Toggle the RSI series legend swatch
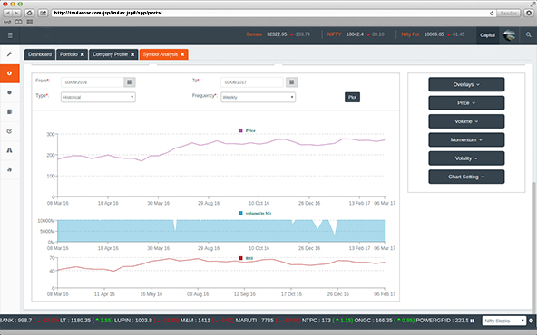Image resolution: width=537 pixels, height=335 pixels. 240,258
